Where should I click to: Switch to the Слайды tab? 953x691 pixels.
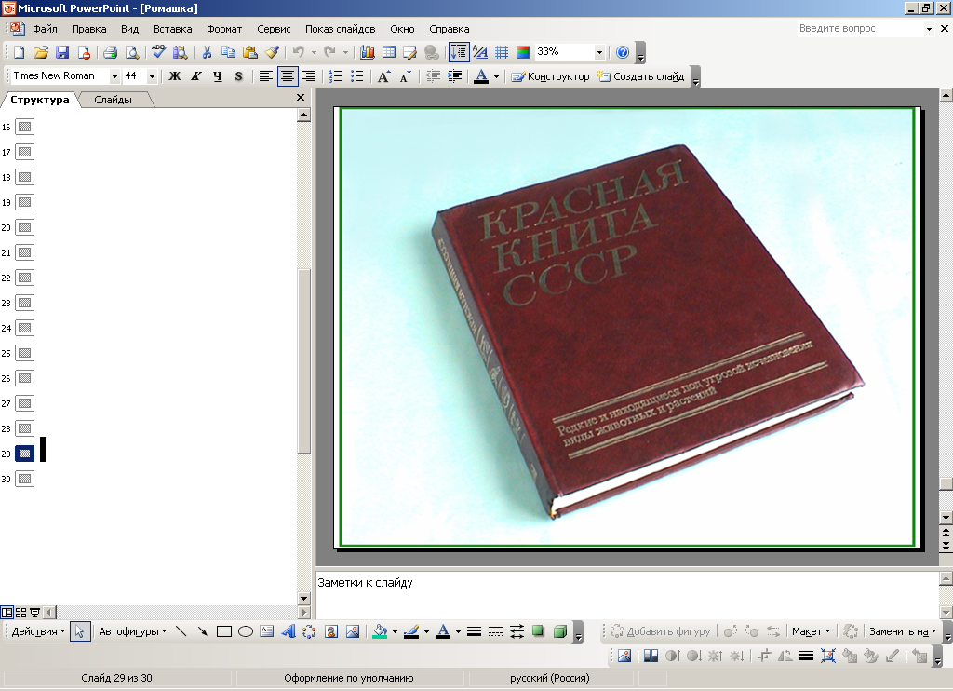click(113, 100)
